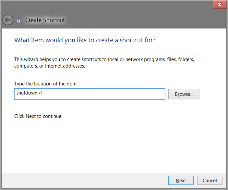Focus the item location text field
The width and height of the screenshot is (228, 190).
coord(90,94)
